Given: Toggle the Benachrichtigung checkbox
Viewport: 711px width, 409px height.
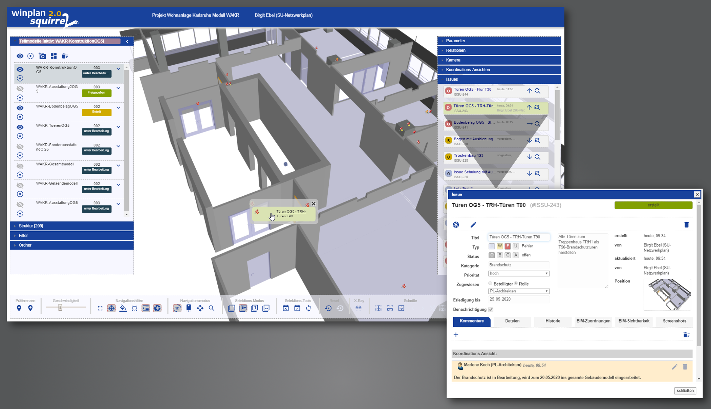Looking at the screenshot, I should 491,309.
